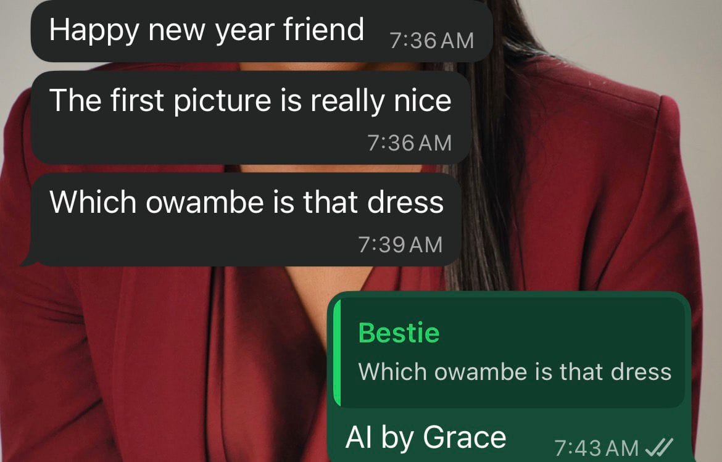Viewport: 722px width, 462px height.
Task: Select the 'AI by Grace' reply text
Action: (425, 437)
